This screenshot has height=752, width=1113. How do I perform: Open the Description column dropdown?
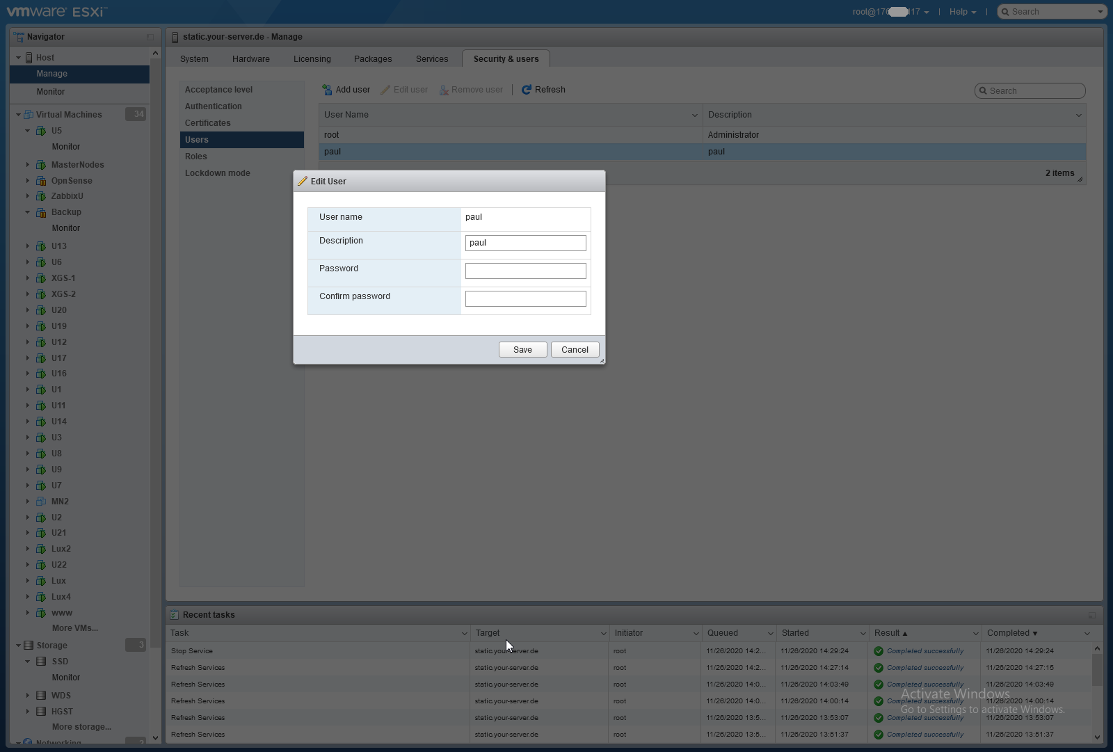[1079, 115]
